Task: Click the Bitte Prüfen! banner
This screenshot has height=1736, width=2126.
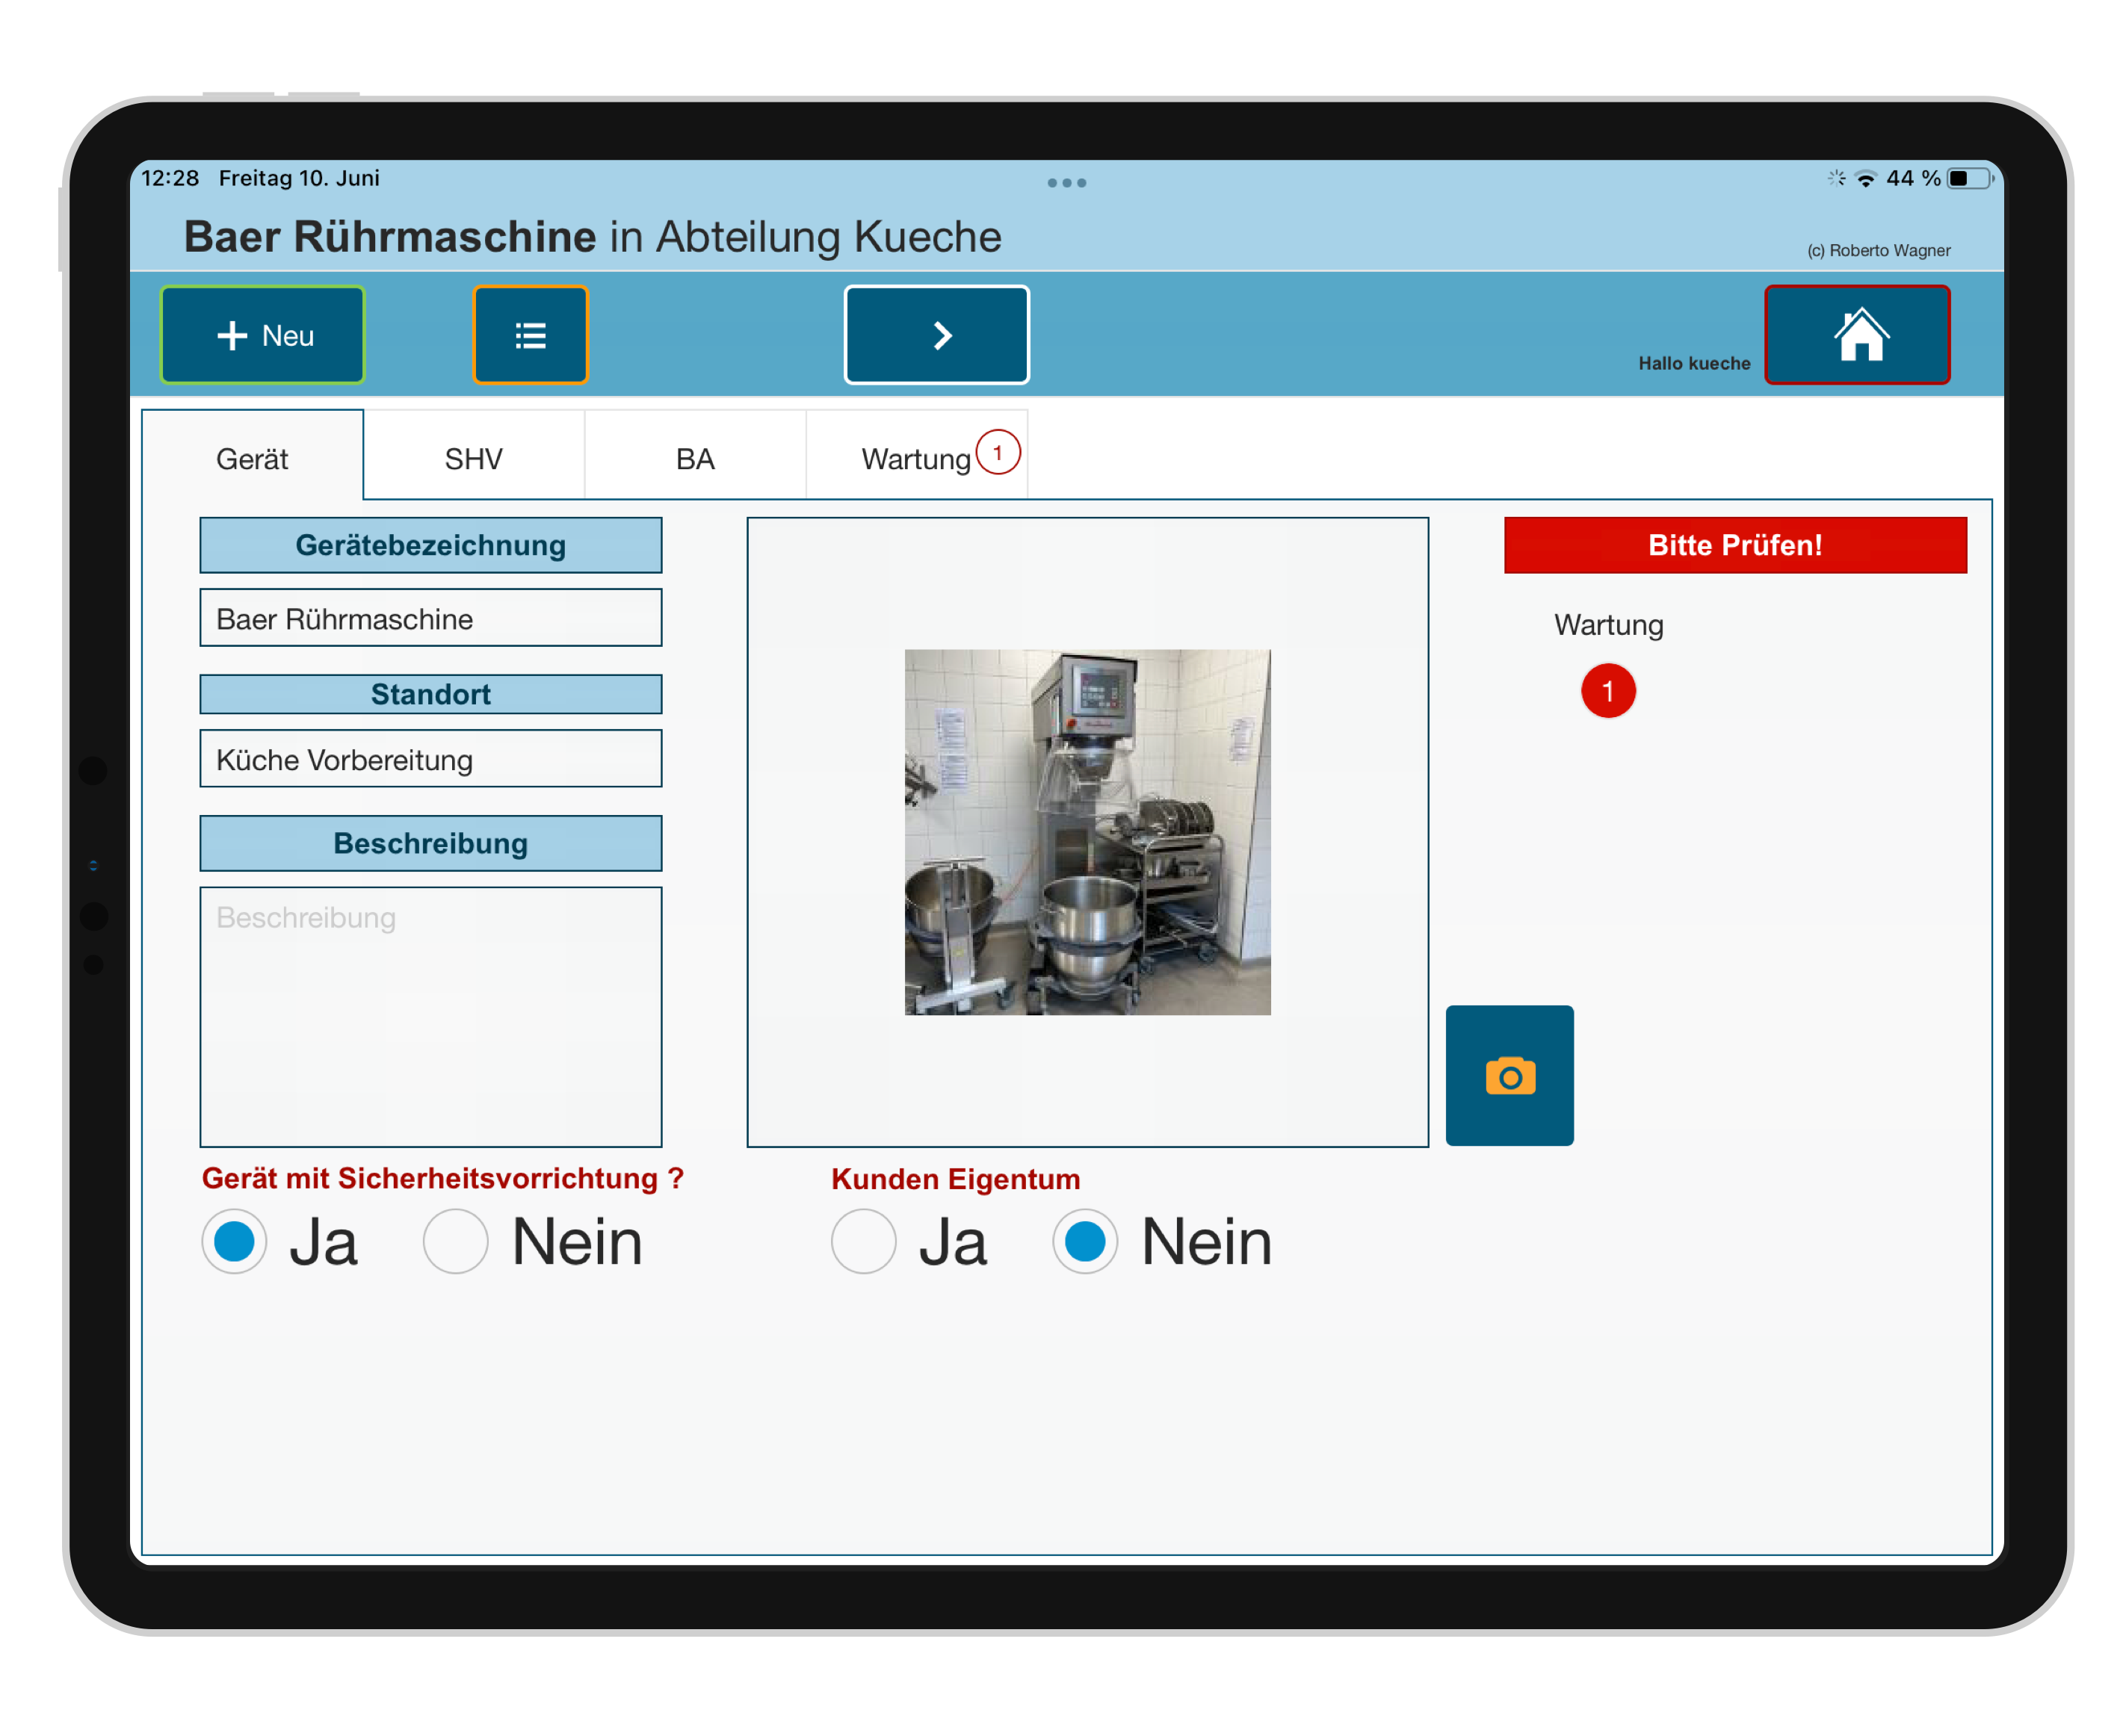Action: pos(1735,545)
